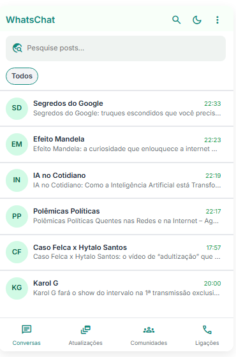Click the CF avatar circle
This screenshot has width=236, height=357.
[17, 252]
